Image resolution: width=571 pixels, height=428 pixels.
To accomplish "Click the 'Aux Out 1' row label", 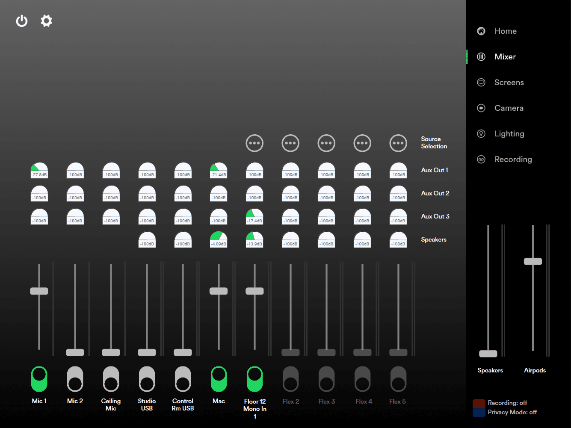I will tap(435, 170).
